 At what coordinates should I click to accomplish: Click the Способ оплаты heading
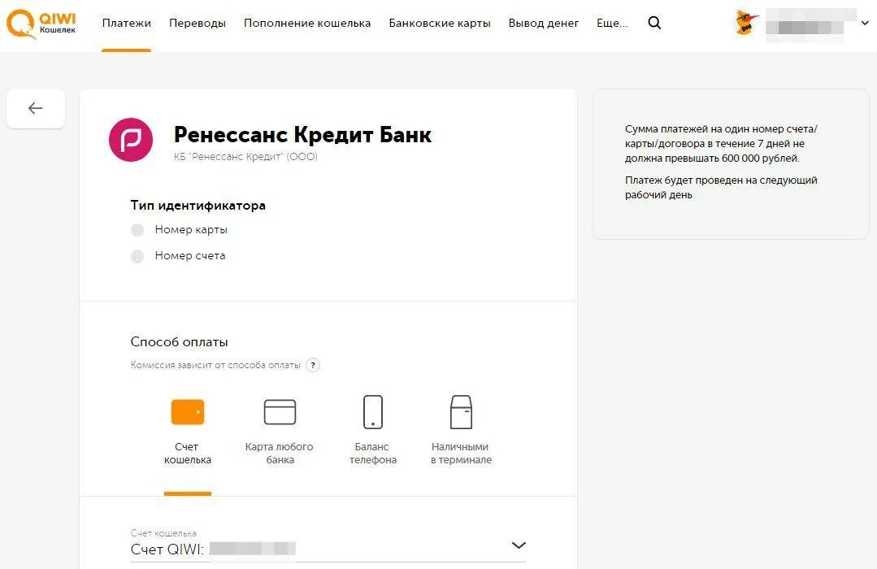[x=179, y=342]
